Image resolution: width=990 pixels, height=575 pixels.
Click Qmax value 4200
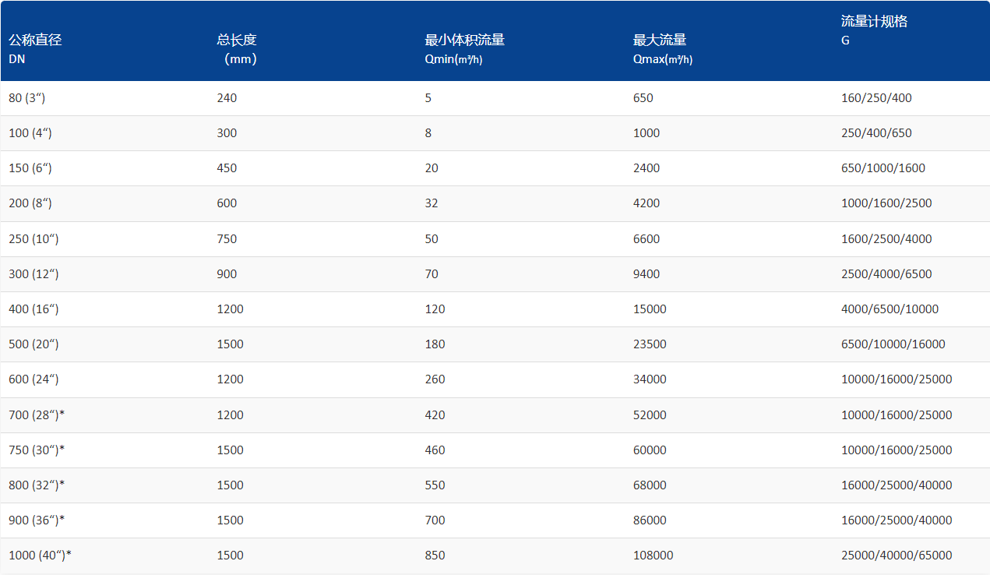(646, 203)
